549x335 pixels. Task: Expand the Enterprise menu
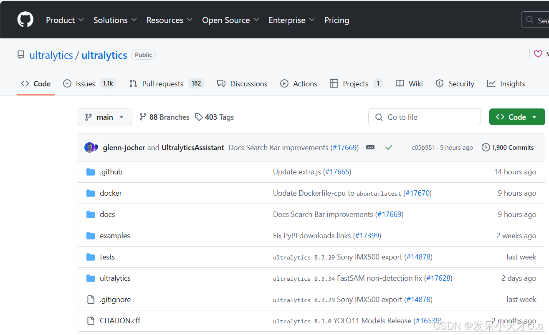292,20
